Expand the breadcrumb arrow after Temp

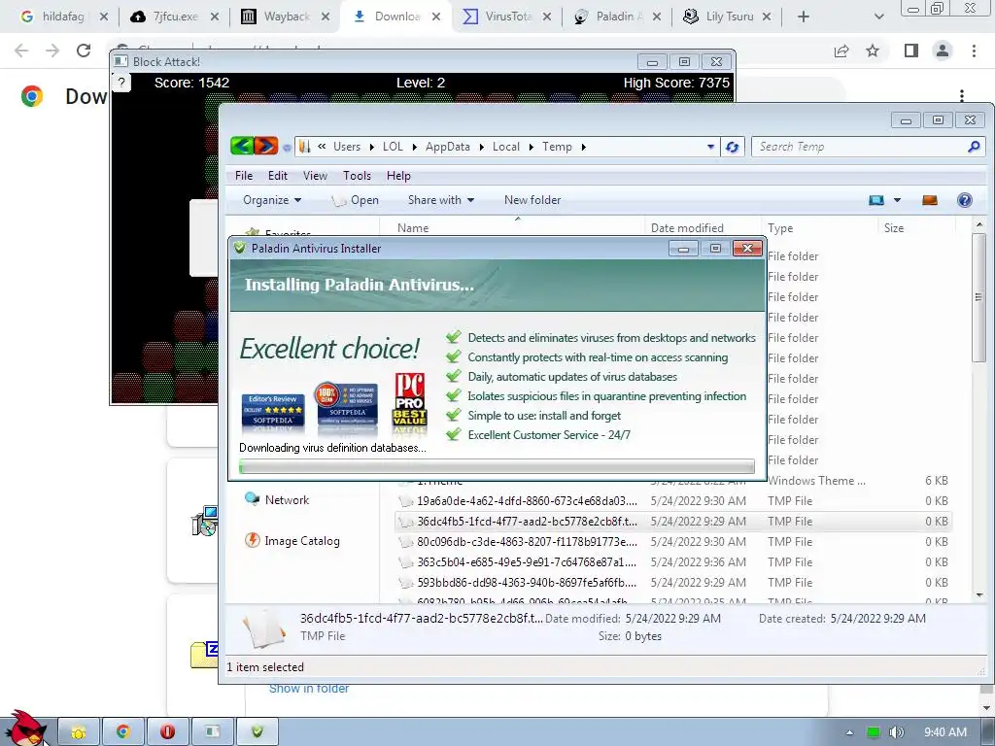[x=584, y=148]
